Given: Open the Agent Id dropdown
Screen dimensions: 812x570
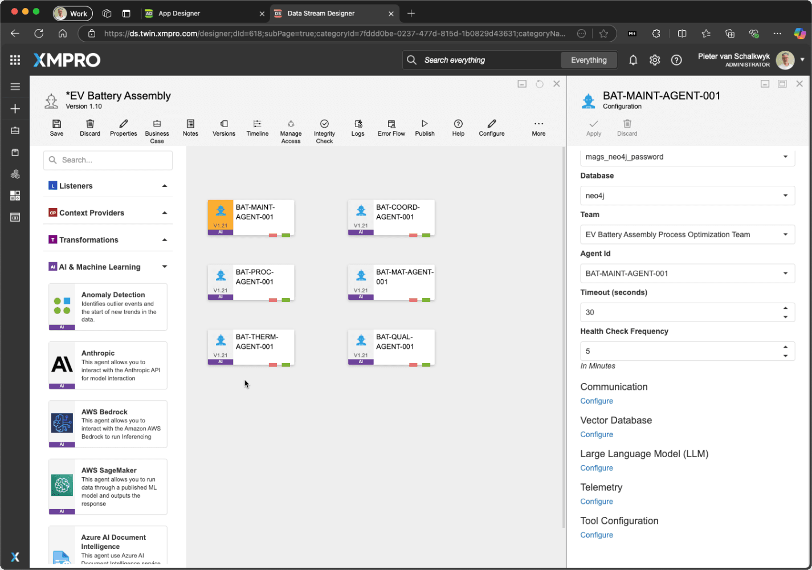Looking at the screenshot, I should [x=687, y=274].
